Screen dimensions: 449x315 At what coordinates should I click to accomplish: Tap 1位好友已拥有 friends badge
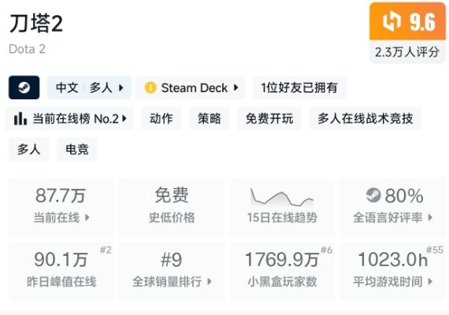point(299,87)
